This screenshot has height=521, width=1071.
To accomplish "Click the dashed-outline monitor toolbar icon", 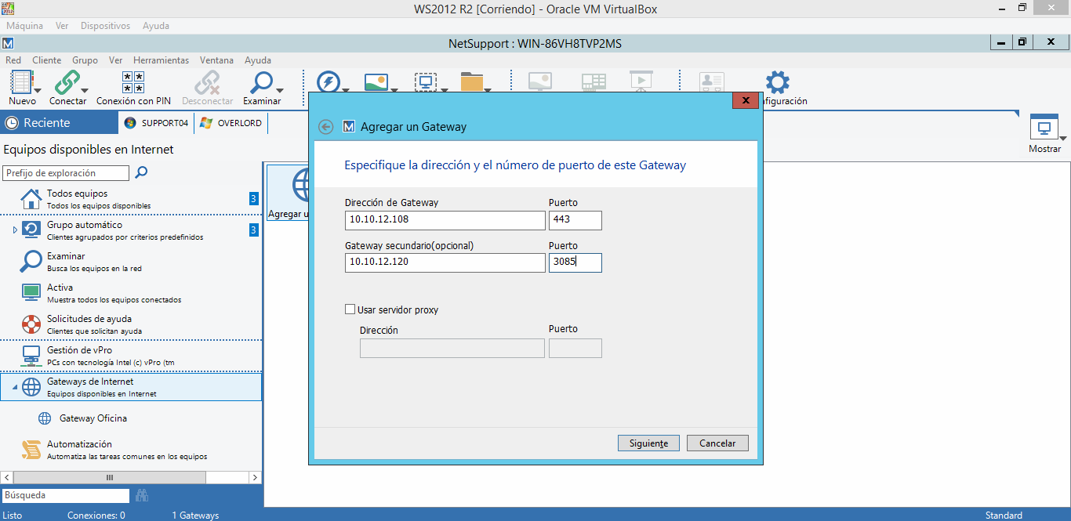I will (x=425, y=82).
